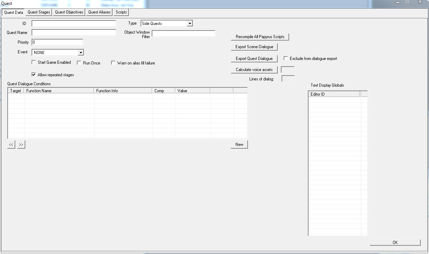Go to the Quest Aliases tab
The width and height of the screenshot is (429, 254).
click(99, 12)
